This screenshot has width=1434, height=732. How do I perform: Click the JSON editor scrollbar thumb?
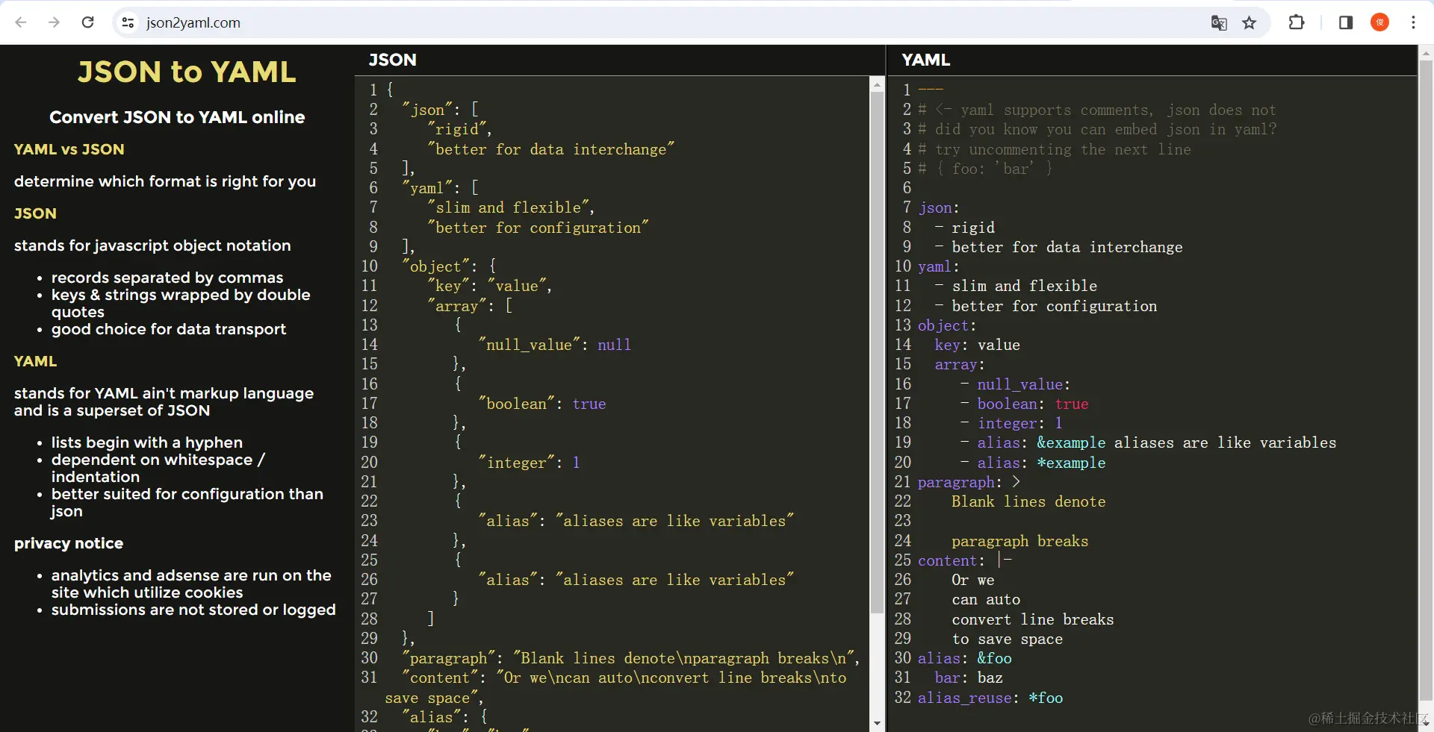click(878, 352)
